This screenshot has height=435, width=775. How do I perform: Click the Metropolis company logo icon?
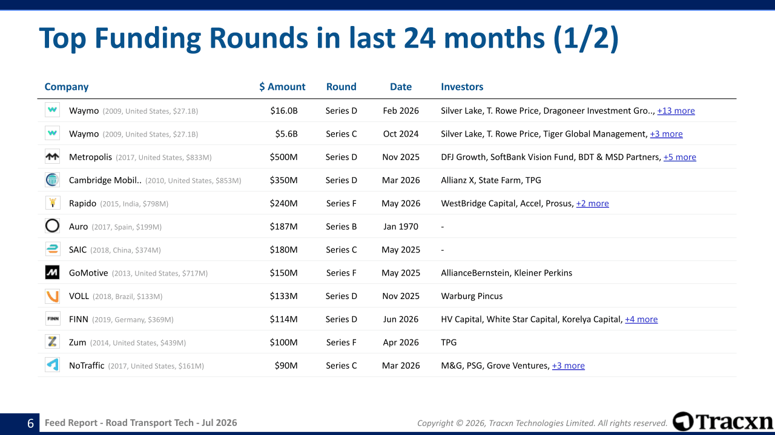52,157
